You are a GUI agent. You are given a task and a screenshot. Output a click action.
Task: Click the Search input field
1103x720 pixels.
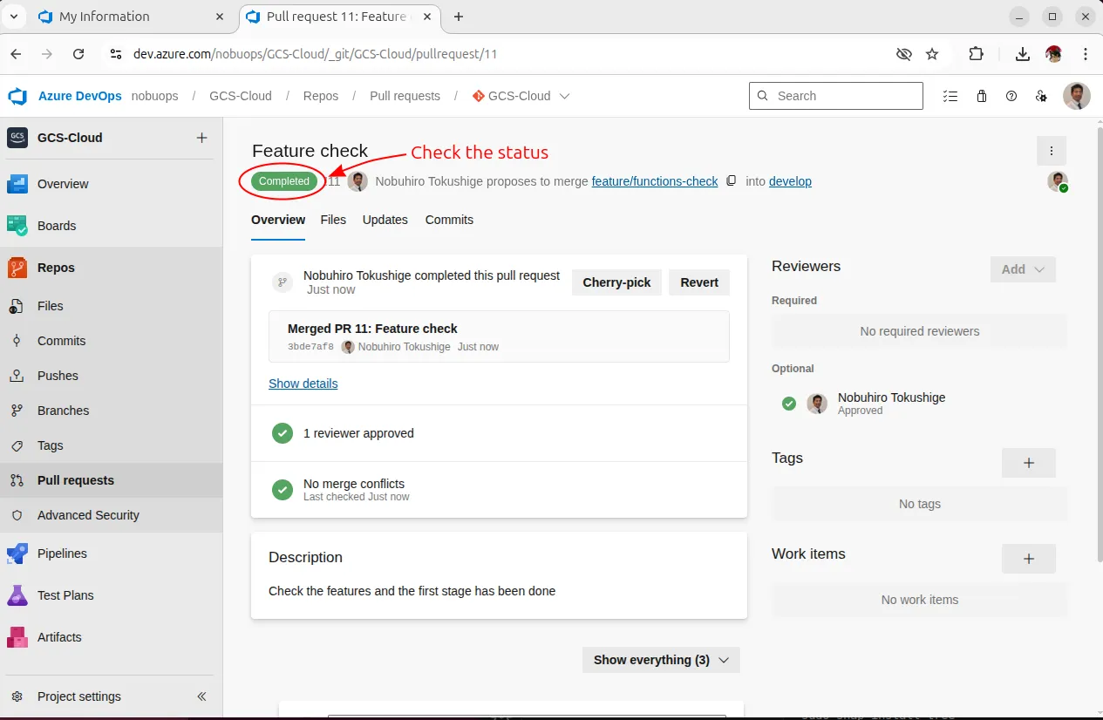[835, 96]
